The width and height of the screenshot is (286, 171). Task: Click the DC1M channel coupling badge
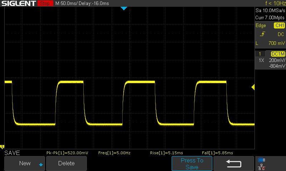click(x=278, y=54)
